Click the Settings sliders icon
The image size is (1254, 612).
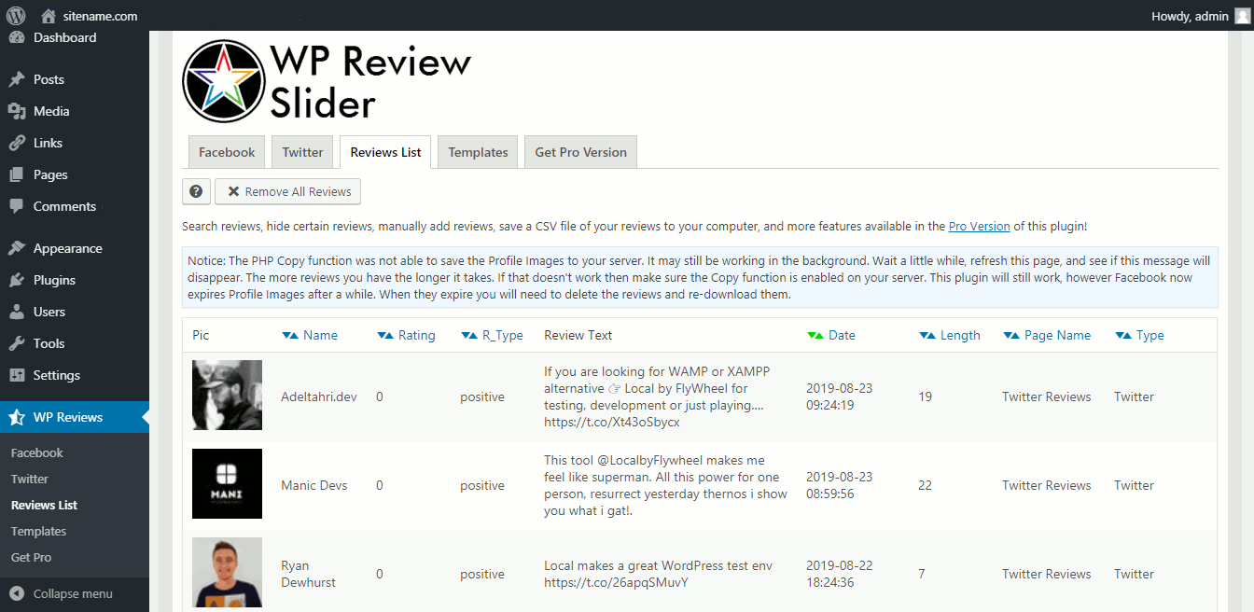17,375
